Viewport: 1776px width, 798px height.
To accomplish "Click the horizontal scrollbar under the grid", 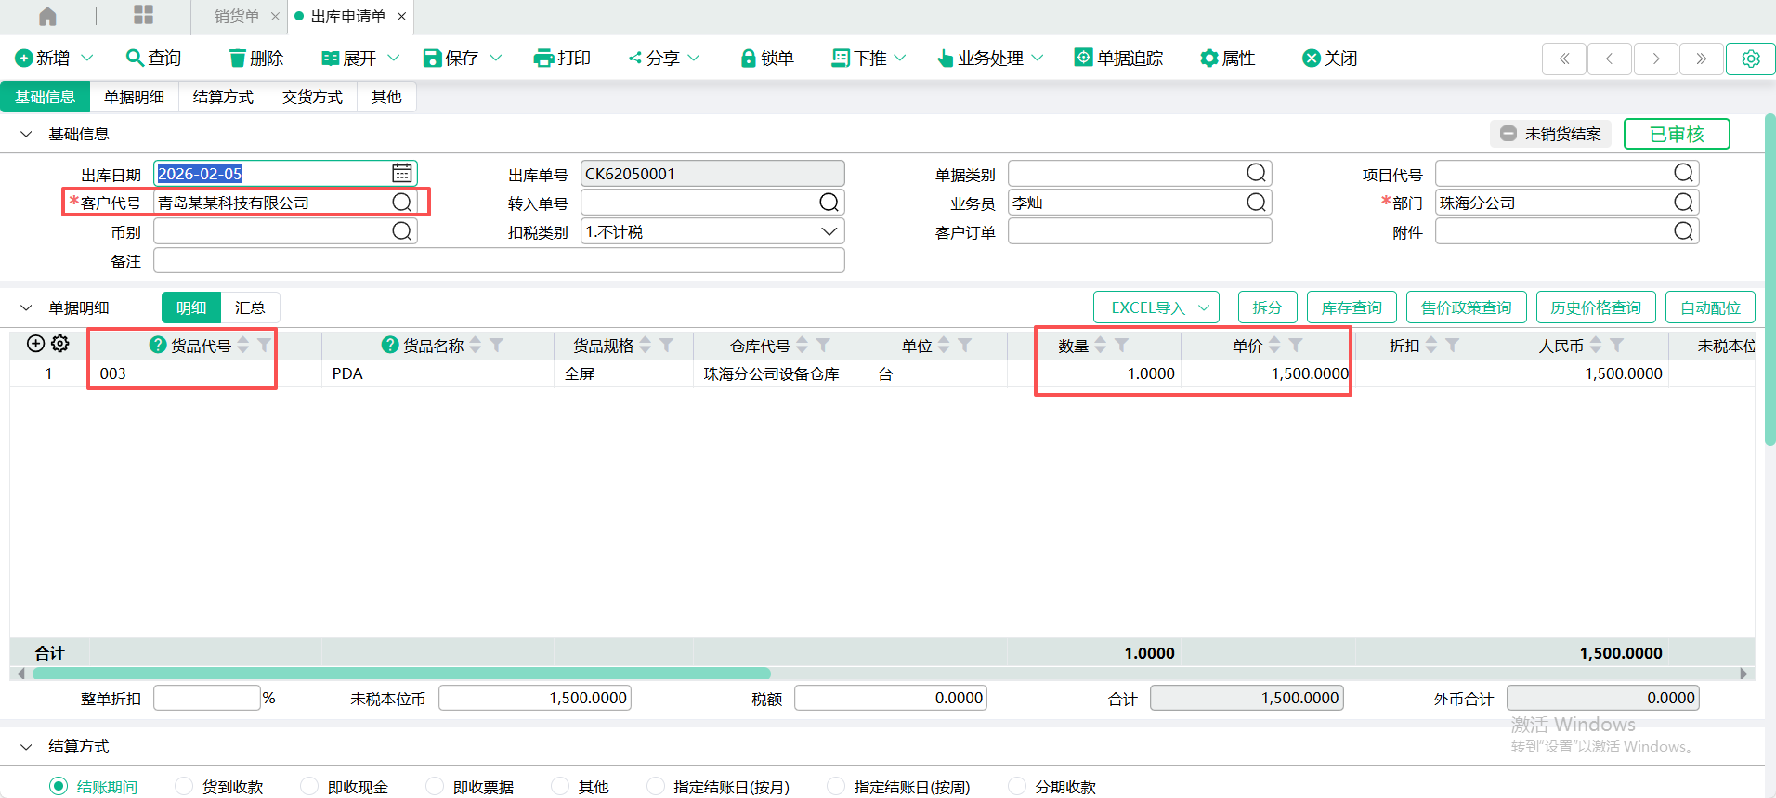I will pos(401,673).
